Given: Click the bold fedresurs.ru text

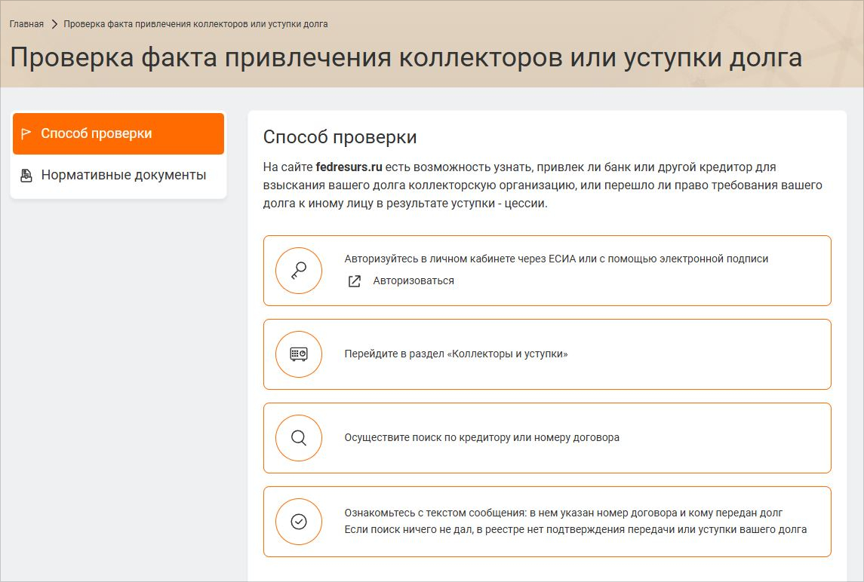Looking at the screenshot, I should coord(349,167).
